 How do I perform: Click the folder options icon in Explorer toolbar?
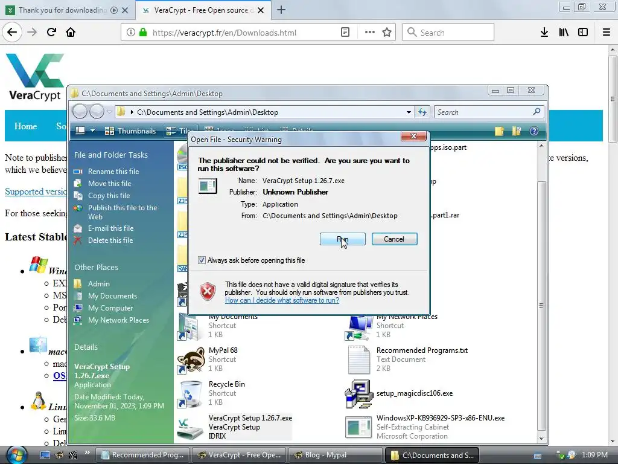(x=517, y=131)
